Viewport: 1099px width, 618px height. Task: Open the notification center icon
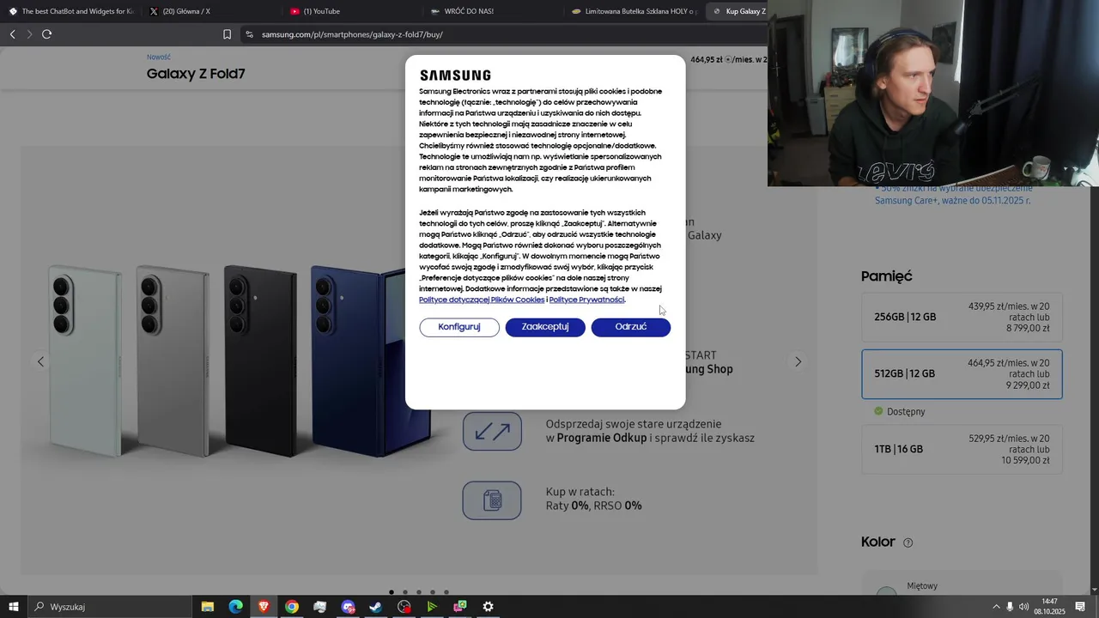1080,607
